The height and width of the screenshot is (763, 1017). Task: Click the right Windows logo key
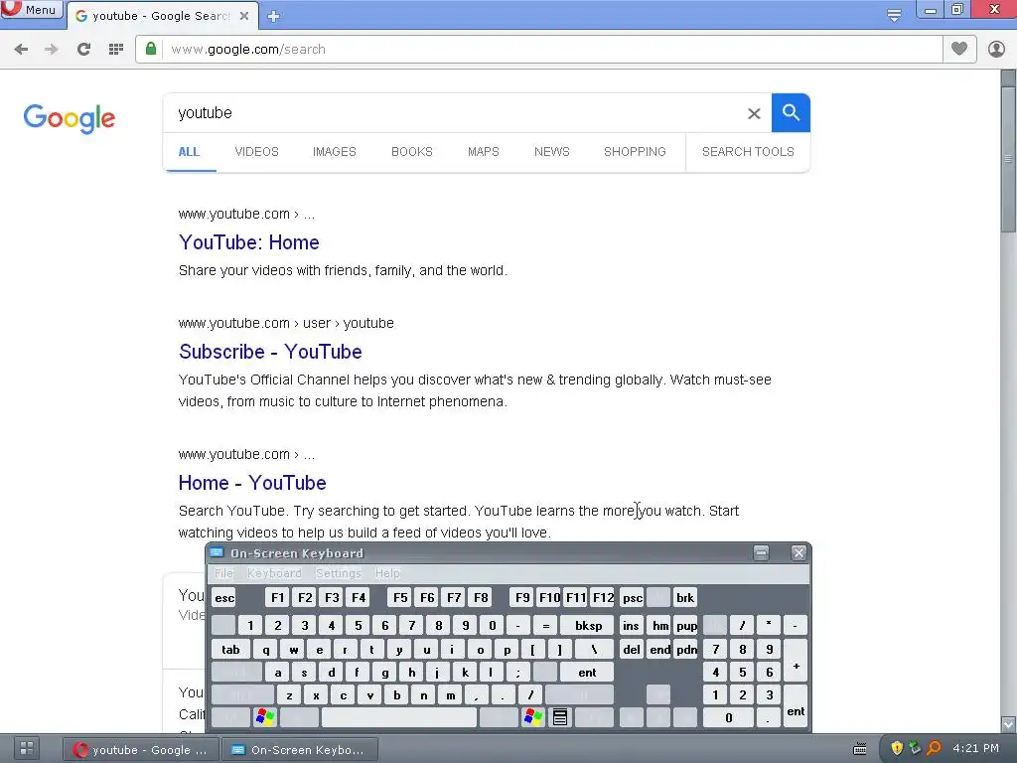(x=533, y=717)
